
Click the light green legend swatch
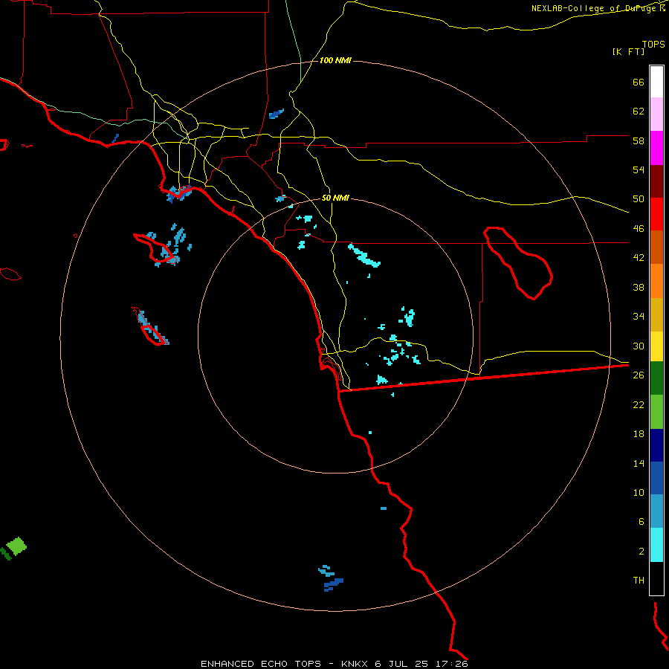(656, 412)
